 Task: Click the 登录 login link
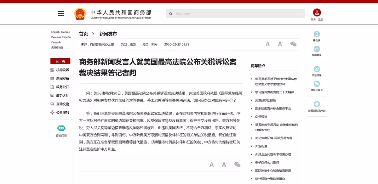(313, 20)
